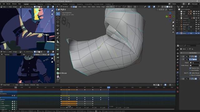
Task: Open the Window menu
Action: click(x=14, y=4)
